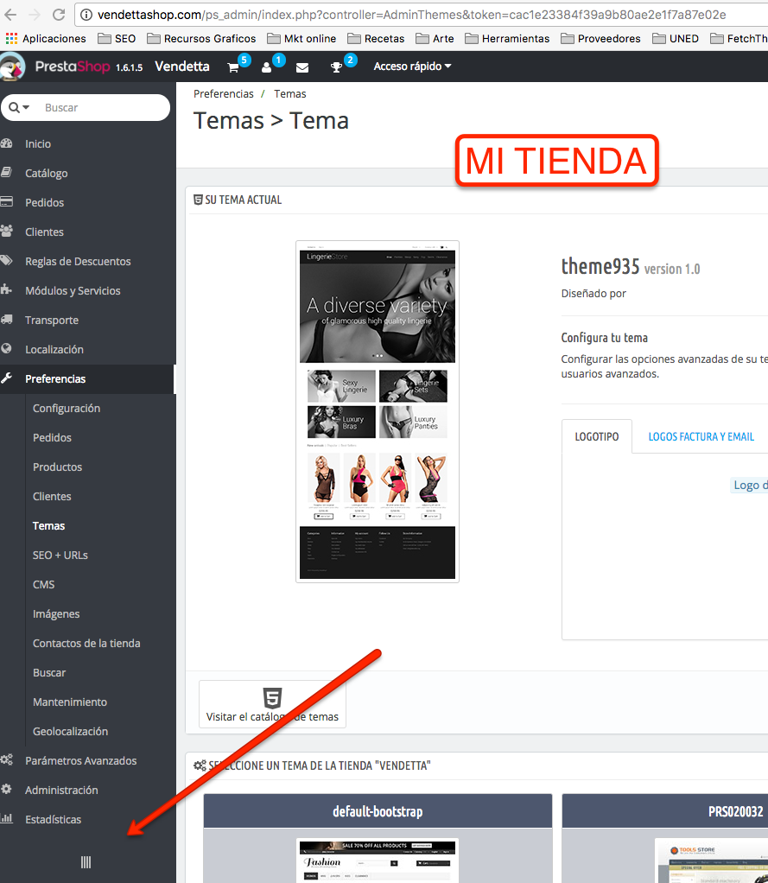The width and height of the screenshot is (768, 883).
Task: Open the shopping cart orders icon
Action: (x=232, y=67)
